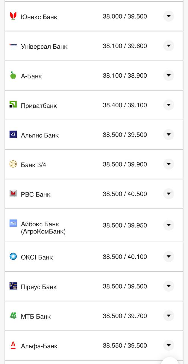This screenshot has height=364, width=188.
Task: Select the Айбокс Банк (АгроКомБанк) name
Action: [x=43, y=228]
